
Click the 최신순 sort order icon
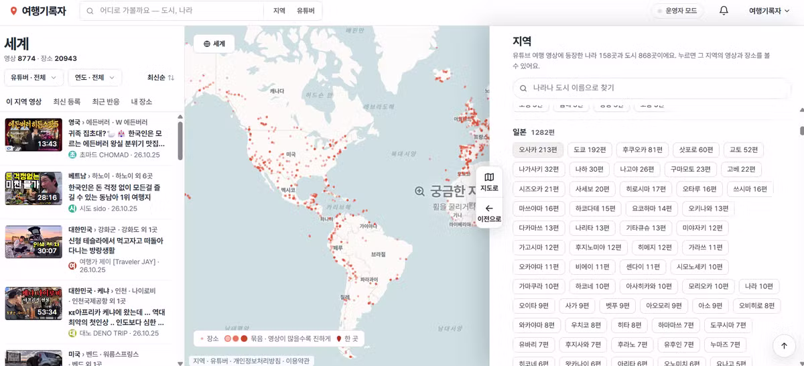(171, 78)
